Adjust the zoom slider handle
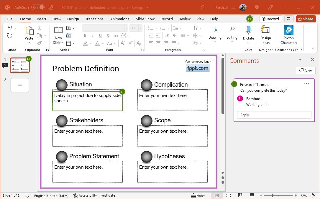This screenshot has width=320, height=199. click(x=273, y=195)
